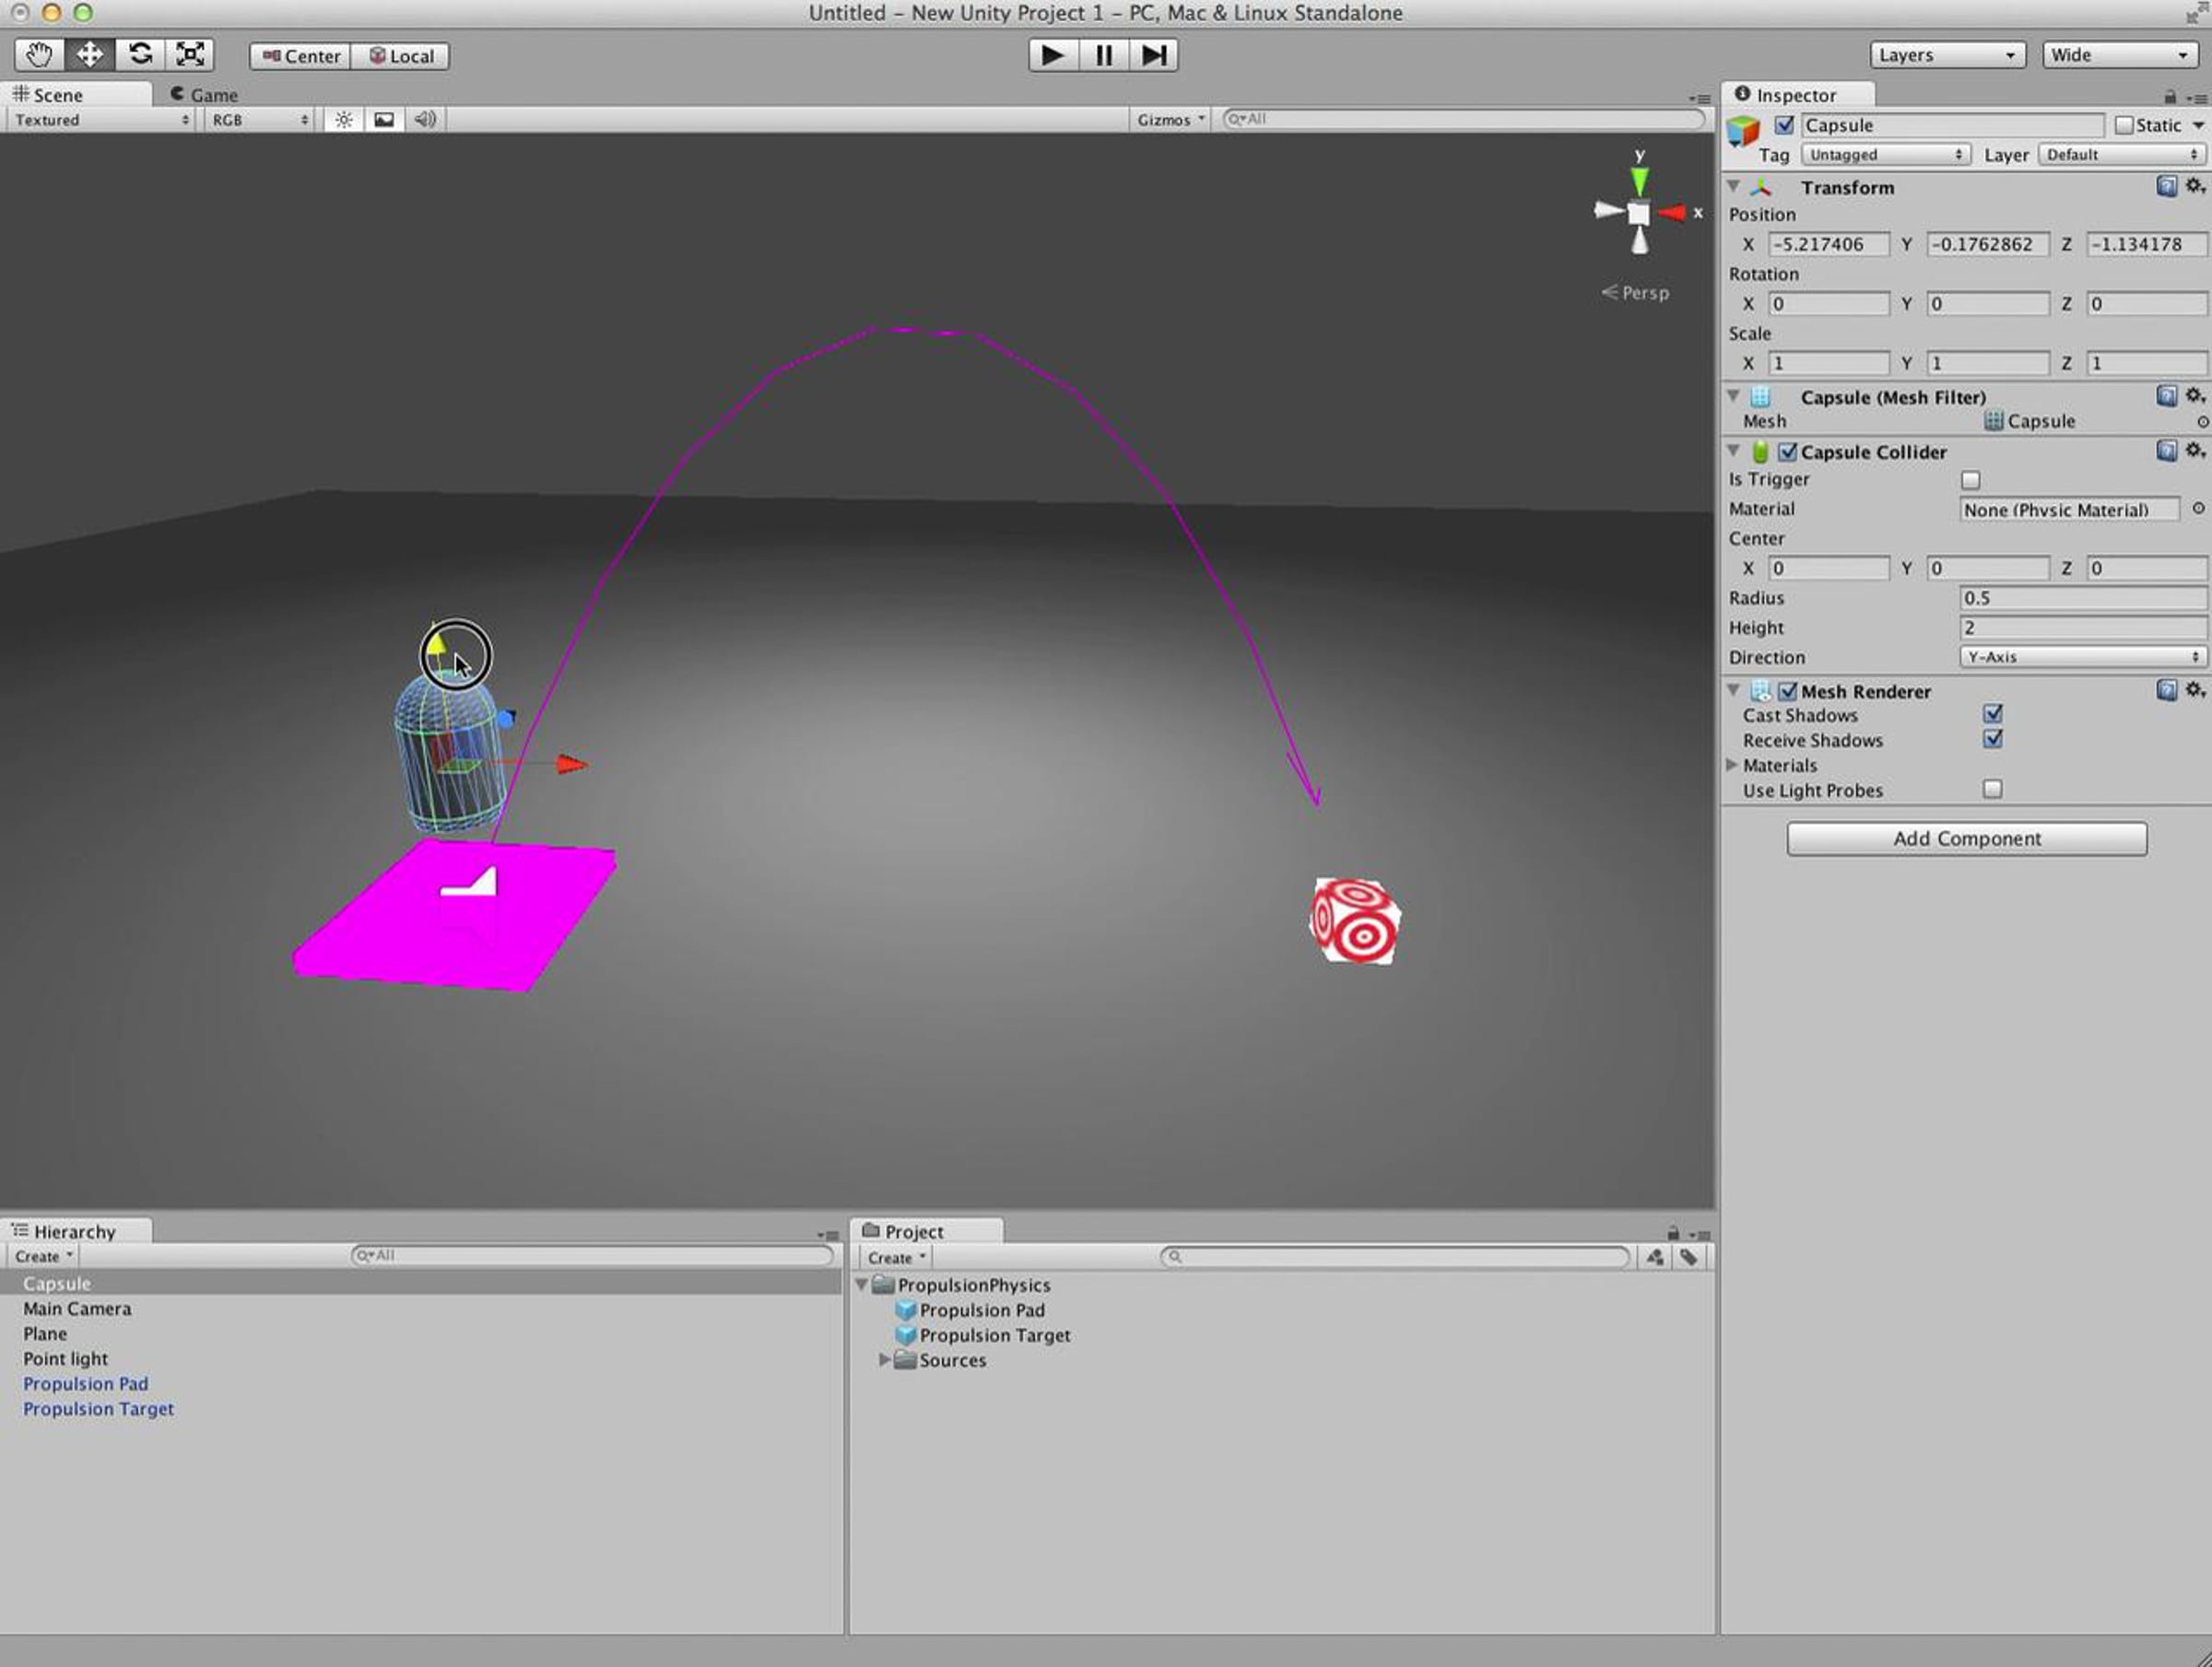
Task: Uncheck Cast Shadows checkbox
Action: click(x=1993, y=714)
